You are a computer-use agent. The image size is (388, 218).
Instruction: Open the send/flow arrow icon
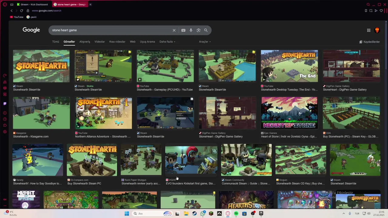coord(376,11)
